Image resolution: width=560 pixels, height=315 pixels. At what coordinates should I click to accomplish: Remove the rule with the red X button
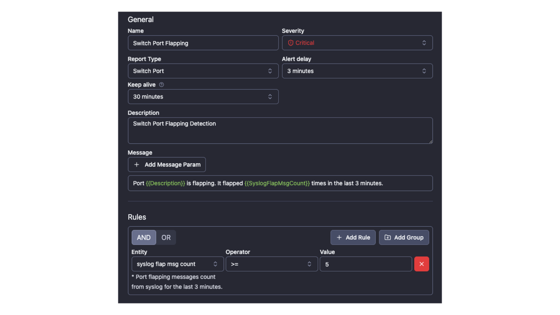[421, 264]
